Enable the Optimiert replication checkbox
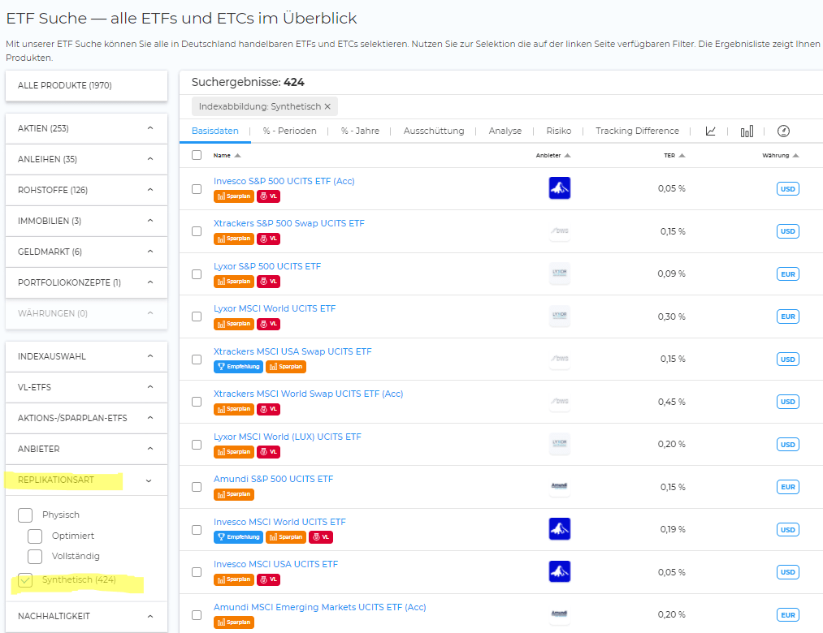This screenshot has height=633, width=823. pos(35,536)
